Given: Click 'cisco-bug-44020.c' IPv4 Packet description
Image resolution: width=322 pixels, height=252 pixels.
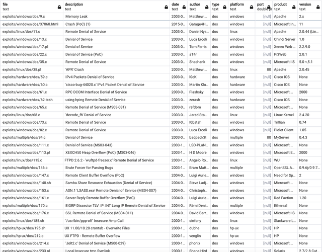Looking at the screenshot, I should [x=116, y=85].
